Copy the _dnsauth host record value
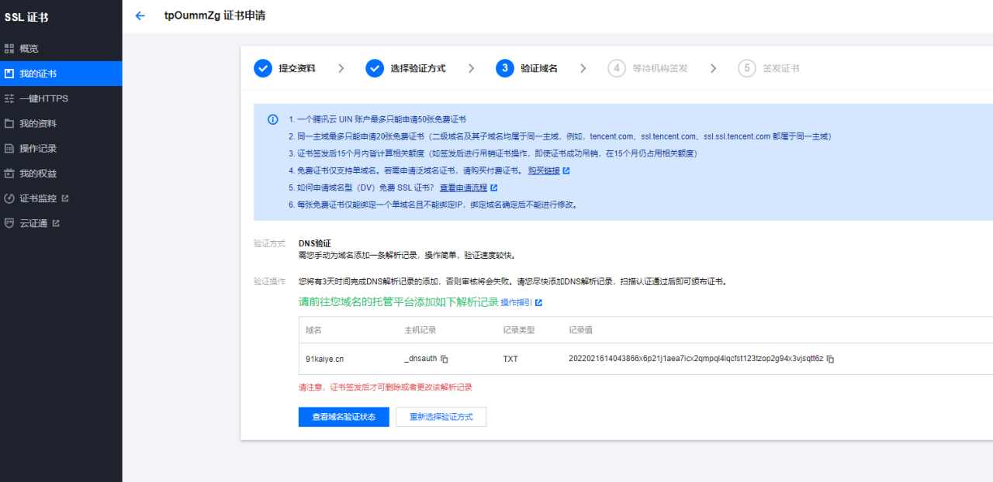This screenshot has width=993, height=482. point(445,359)
